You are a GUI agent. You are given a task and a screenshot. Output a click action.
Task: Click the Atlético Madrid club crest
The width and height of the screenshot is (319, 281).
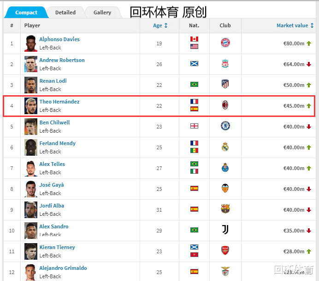click(225, 85)
